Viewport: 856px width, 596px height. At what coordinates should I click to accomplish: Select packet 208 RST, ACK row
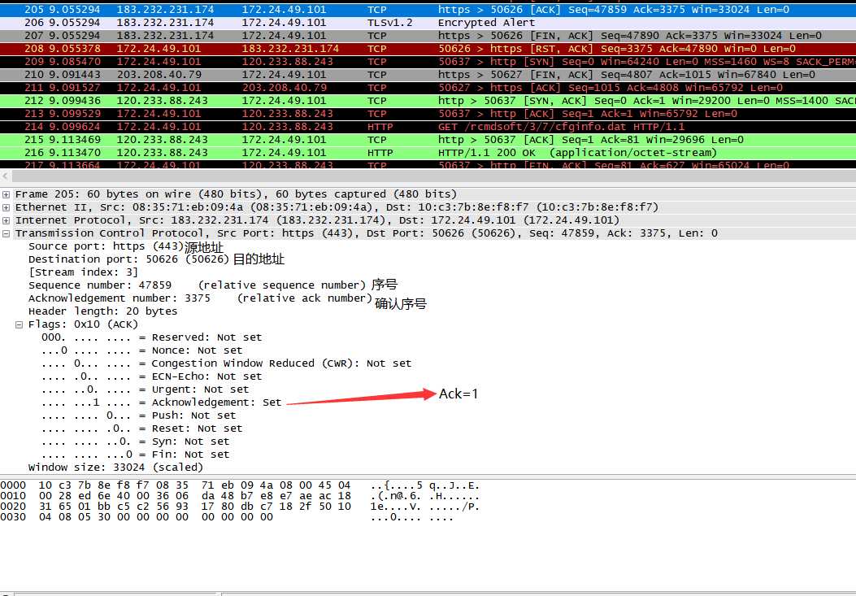(x=428, y=49)
